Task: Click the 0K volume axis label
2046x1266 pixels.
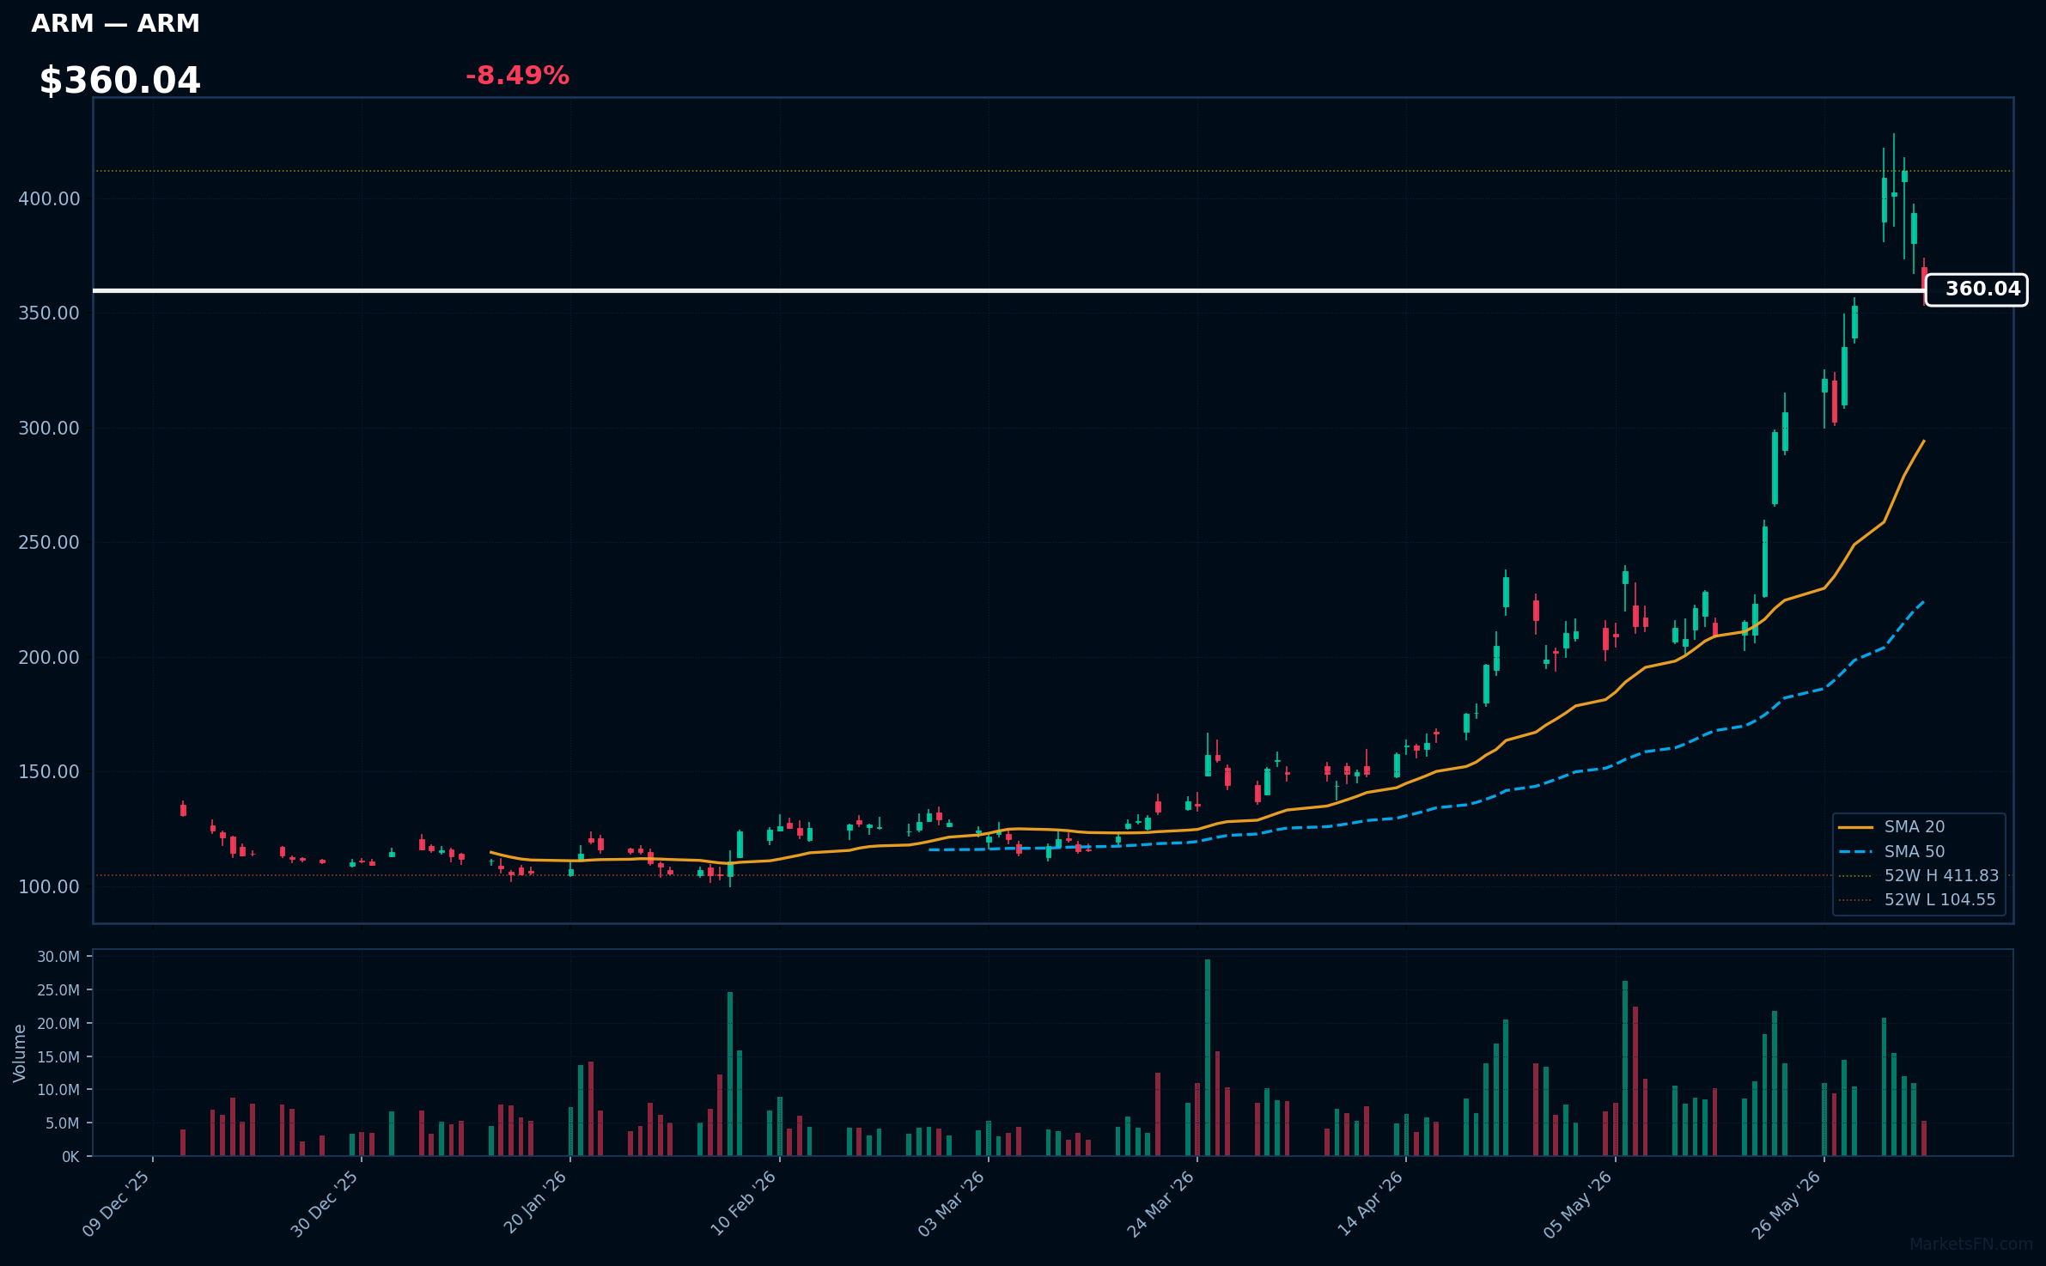Action: coord(70,1157)
